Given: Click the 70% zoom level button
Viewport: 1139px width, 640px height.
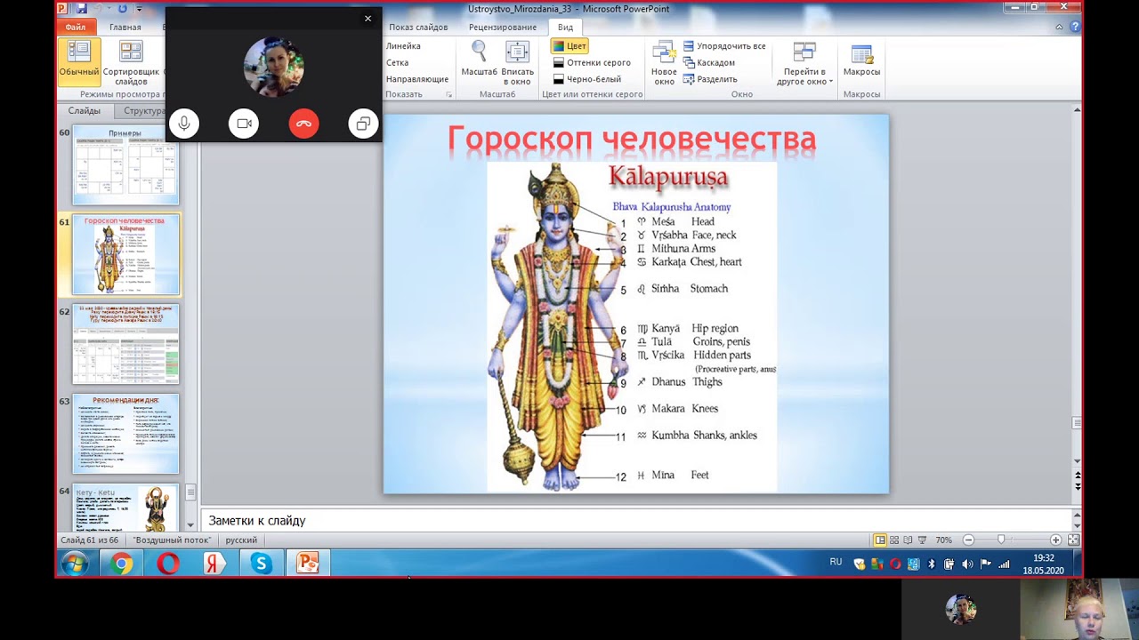Looking at the screenshot, I should pos(944,540).
